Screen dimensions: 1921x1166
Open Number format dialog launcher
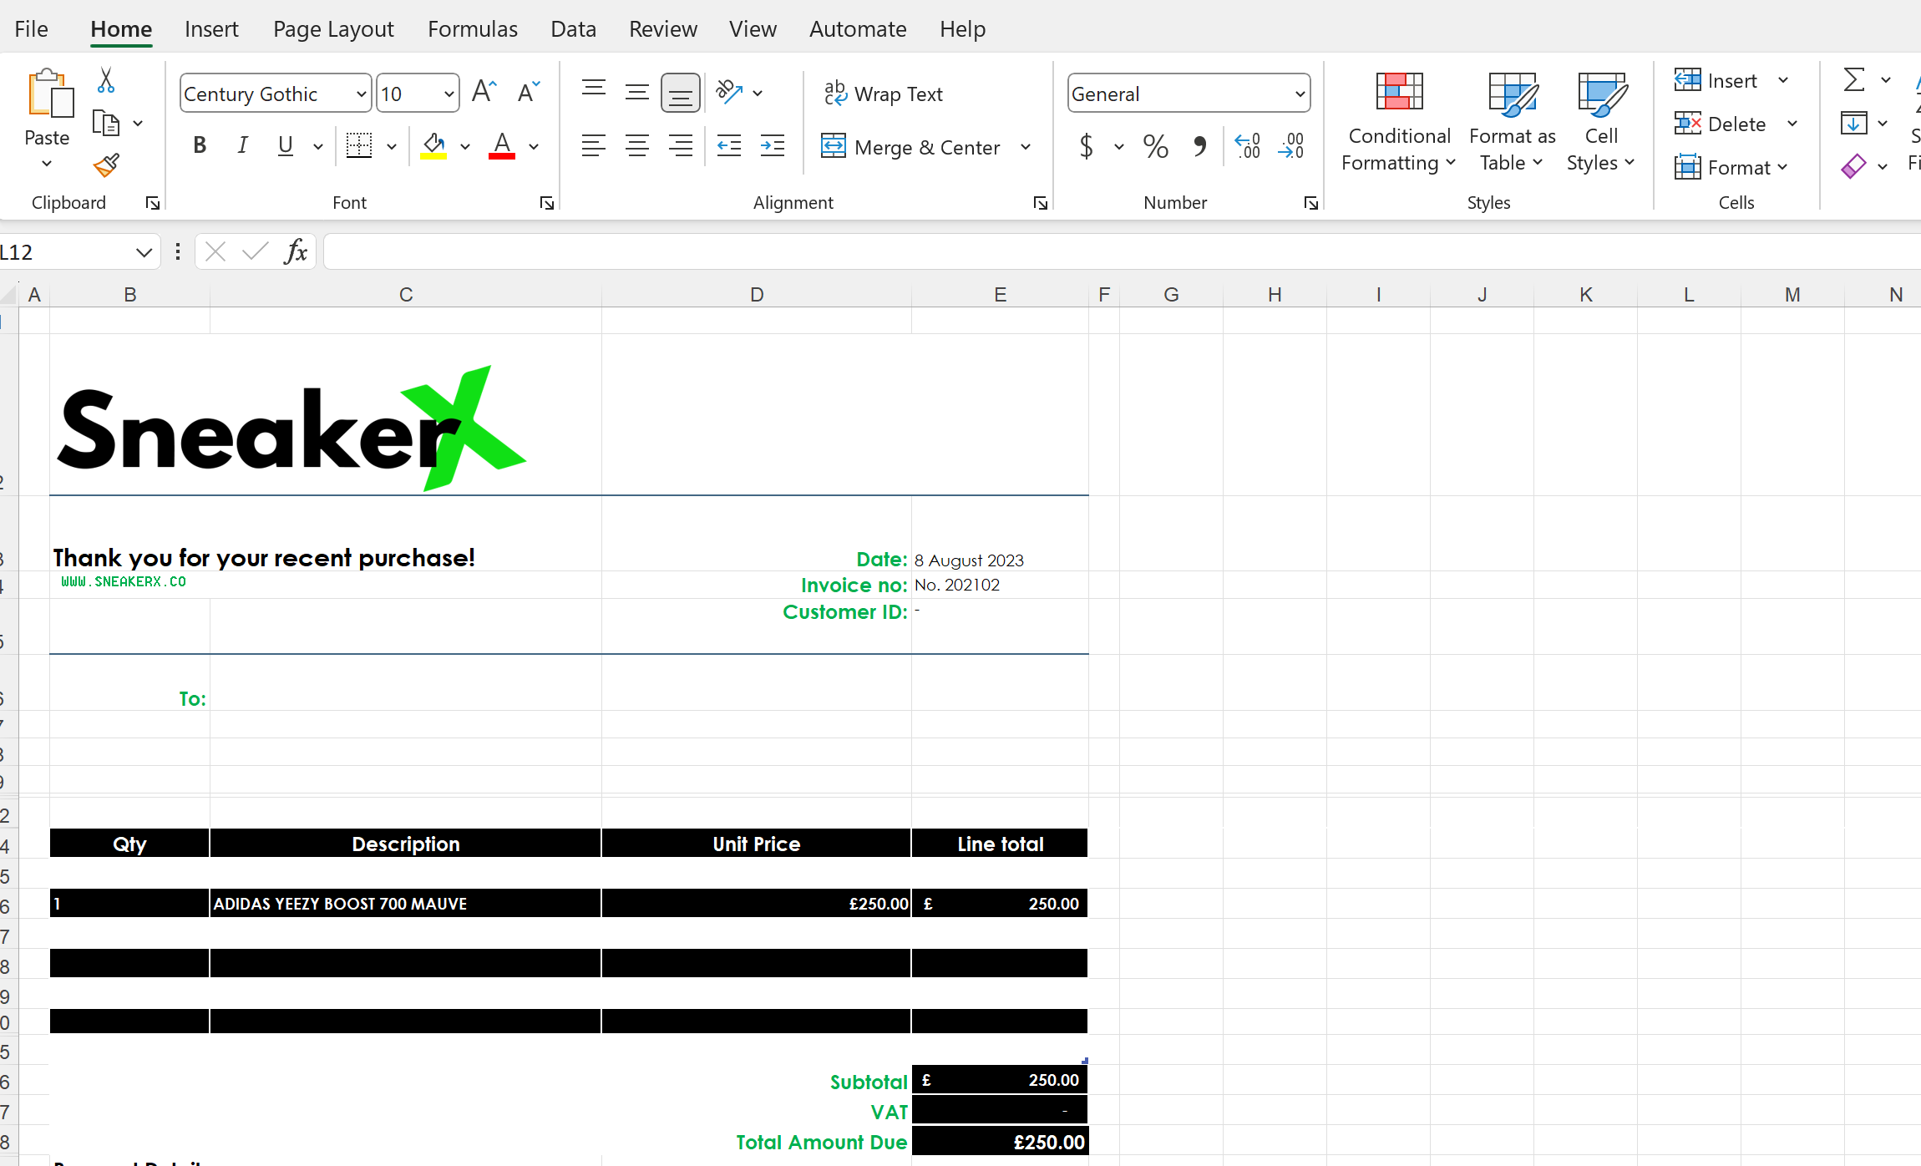(1311, 203)
